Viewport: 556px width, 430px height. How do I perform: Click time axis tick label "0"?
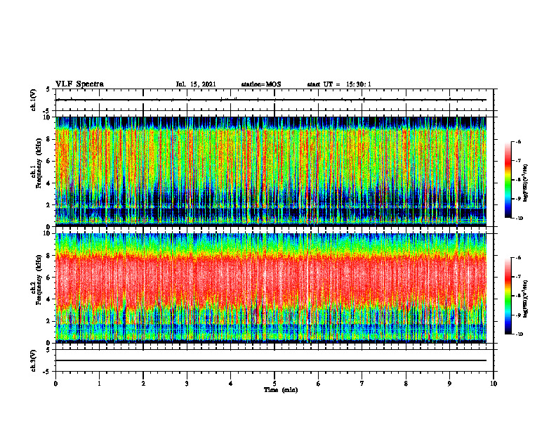55,384
